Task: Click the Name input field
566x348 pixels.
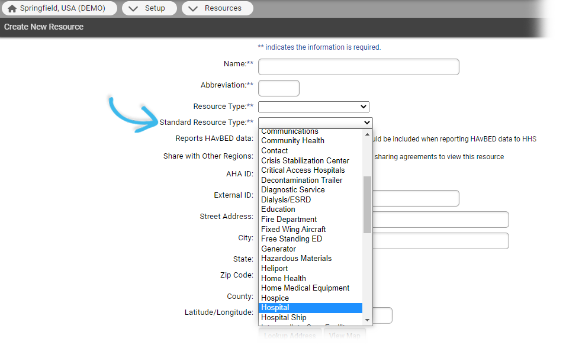Action: coord(358,66)
